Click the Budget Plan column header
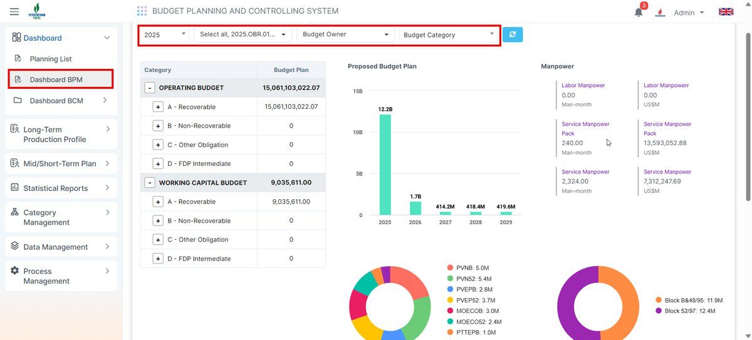This screenshot has width=752, height=340. point(291,70)
